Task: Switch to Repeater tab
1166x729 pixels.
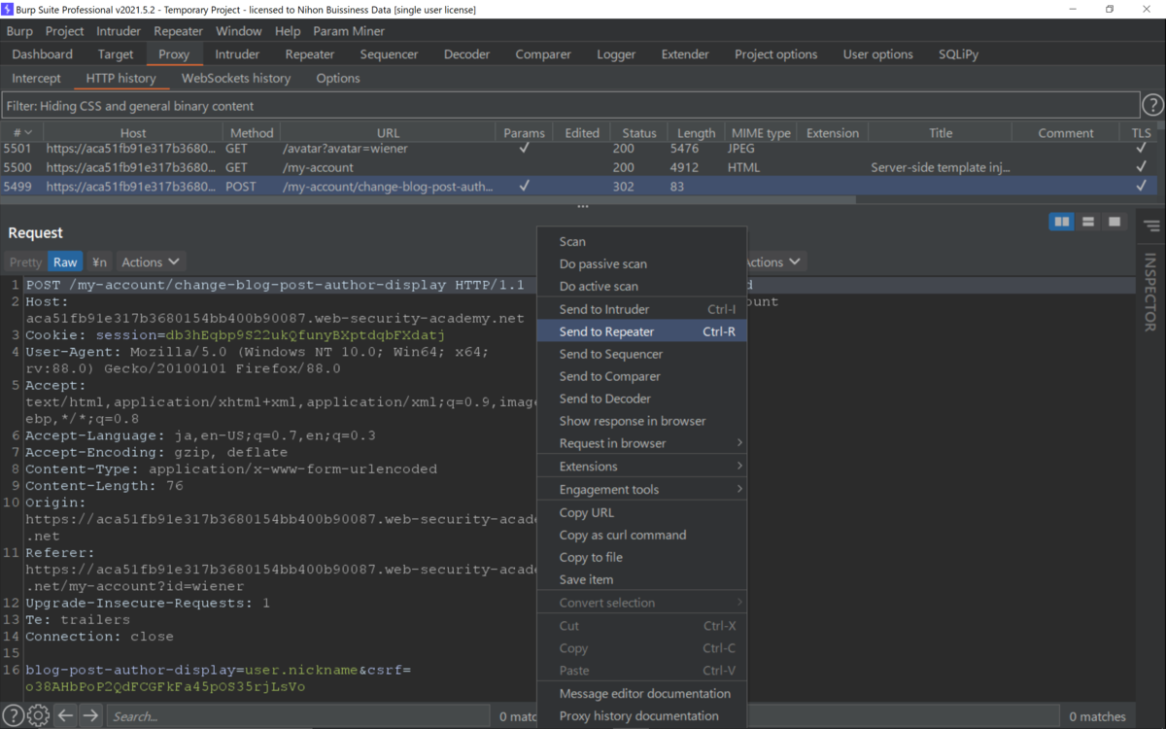Action: point(310,54)
